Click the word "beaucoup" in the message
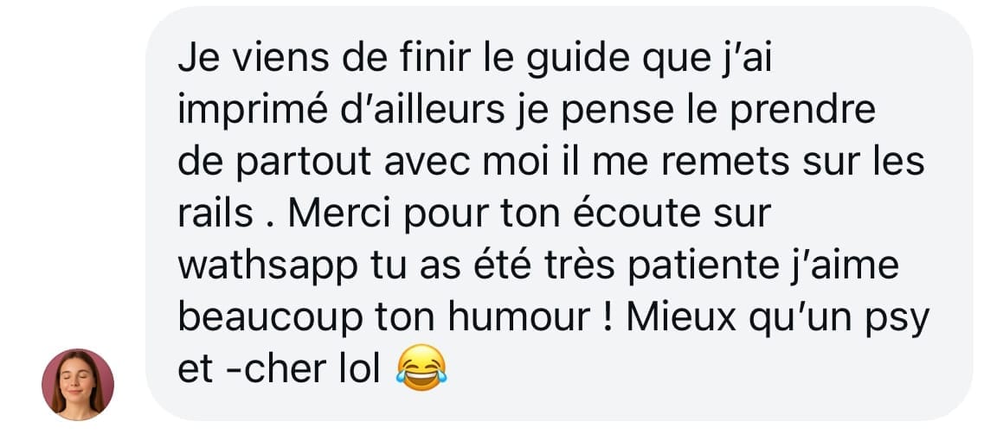 point(269,320)
